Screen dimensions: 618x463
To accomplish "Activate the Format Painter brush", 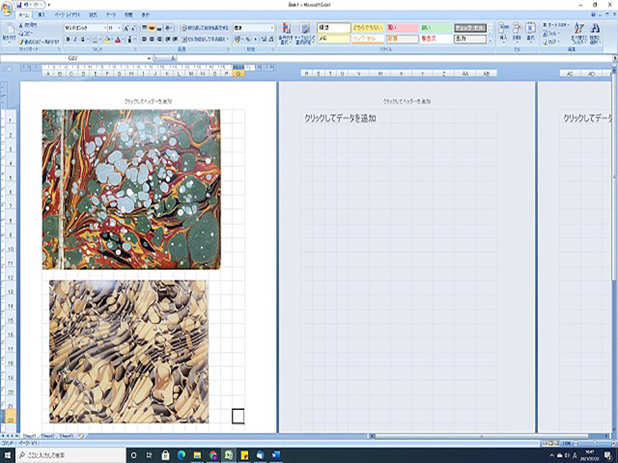I will (21, 41).
